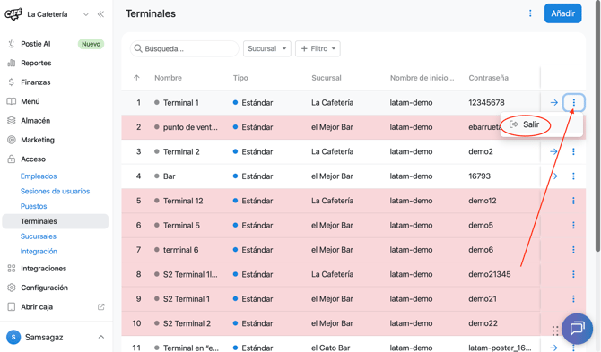Viewport: 601px width, 352px height.
Task: Click the login arrow for Terminal 1
Action: click(x=553, y=102)
